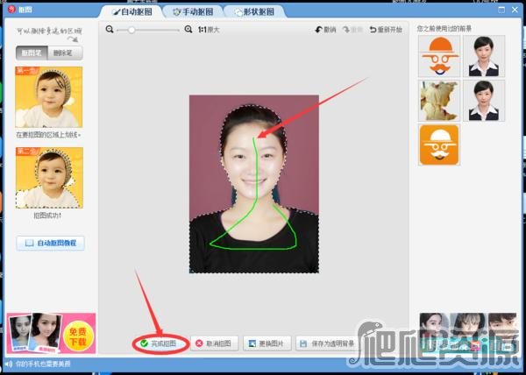This screenshot has width=526, height=375.
Task: Click 保存为透明背景 save button
Action: point(327,343)
